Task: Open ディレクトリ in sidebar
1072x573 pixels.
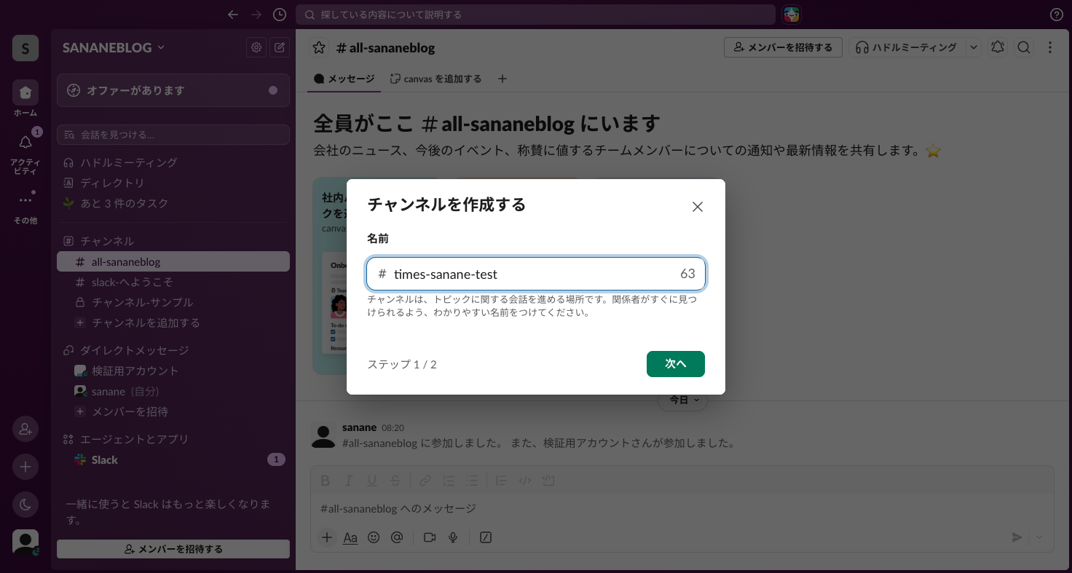Action: pyautogui.click(x=173, y=183)
